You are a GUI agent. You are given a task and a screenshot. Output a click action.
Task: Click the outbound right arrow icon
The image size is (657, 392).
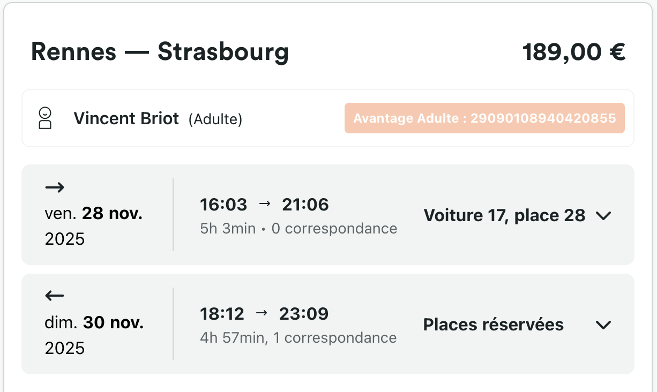pyautogui.click(x=55, y=187)
